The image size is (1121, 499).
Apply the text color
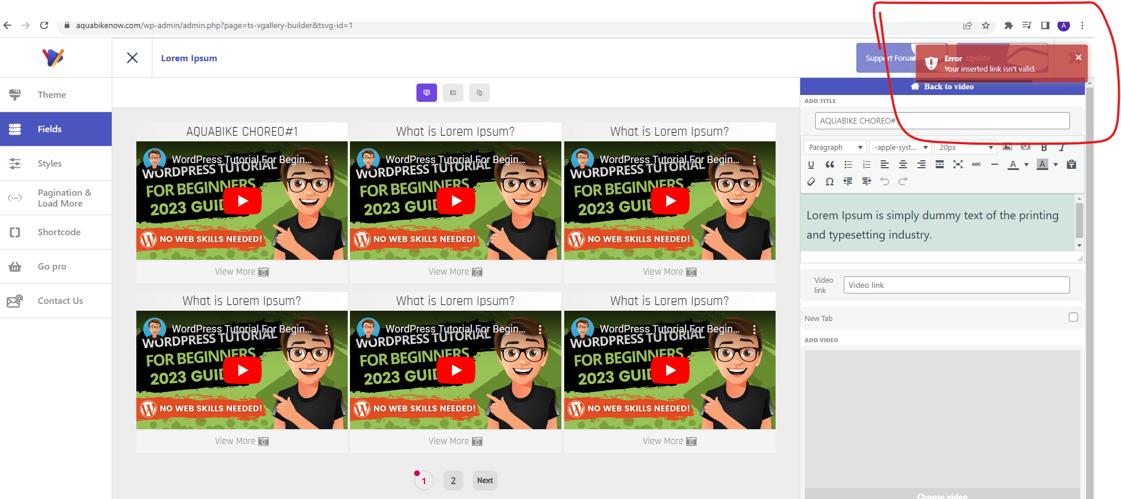(x=1013, y=164)
